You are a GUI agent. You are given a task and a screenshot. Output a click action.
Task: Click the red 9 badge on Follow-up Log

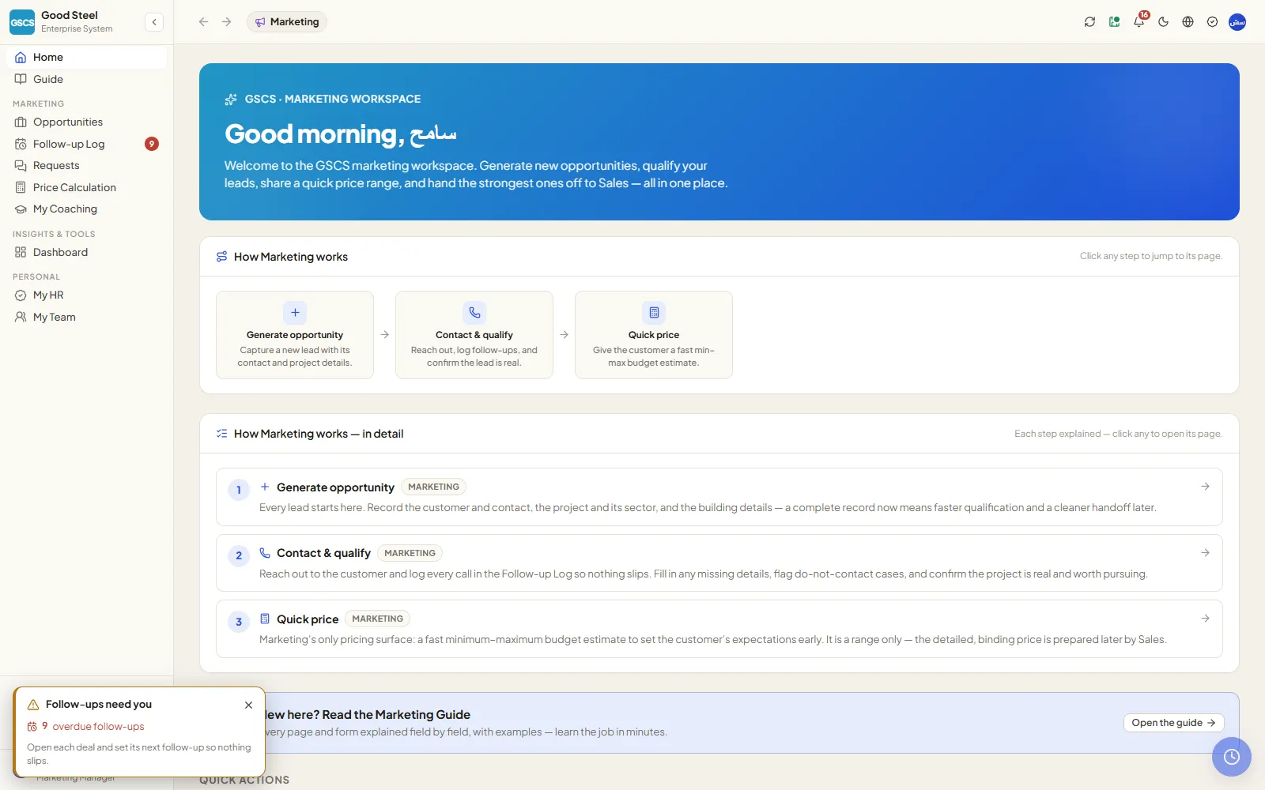tap(152, 144)
